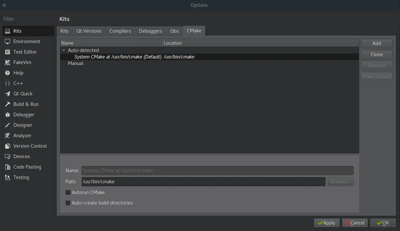Close the Options dialog with X
This screenshot has width=400, height=231.
coord(4,5)
